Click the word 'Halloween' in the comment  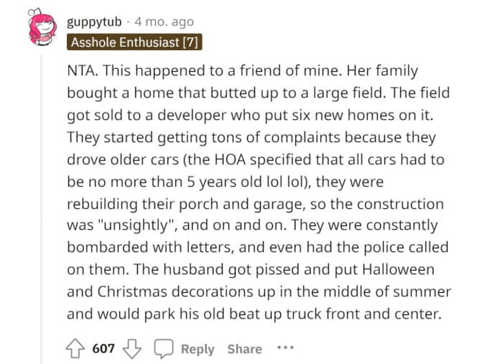[x=398, y=269]
